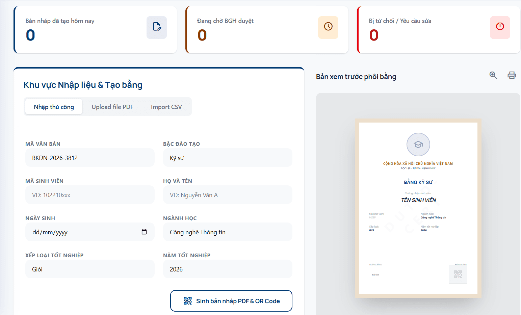Click the Năm tốt nghiệp field showing 2026

(x=228, y=269)
